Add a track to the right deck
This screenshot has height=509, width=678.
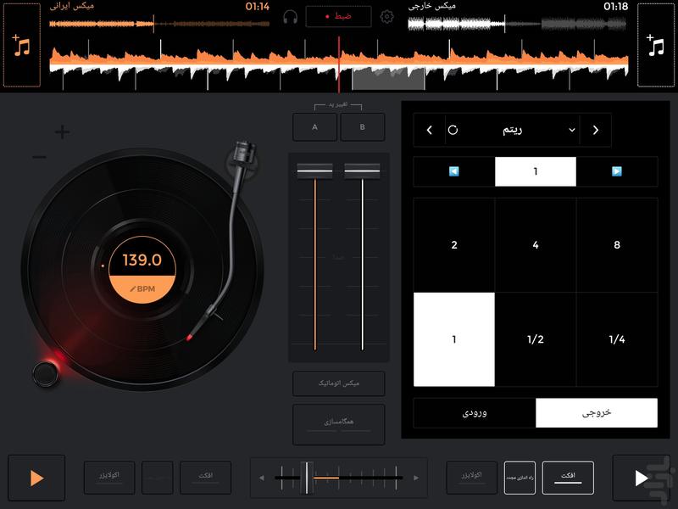[x=656, y=45]
